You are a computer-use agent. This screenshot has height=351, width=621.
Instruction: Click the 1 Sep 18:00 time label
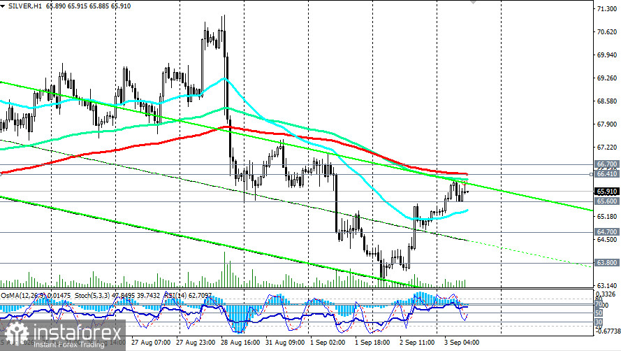[x=372, y=343]
